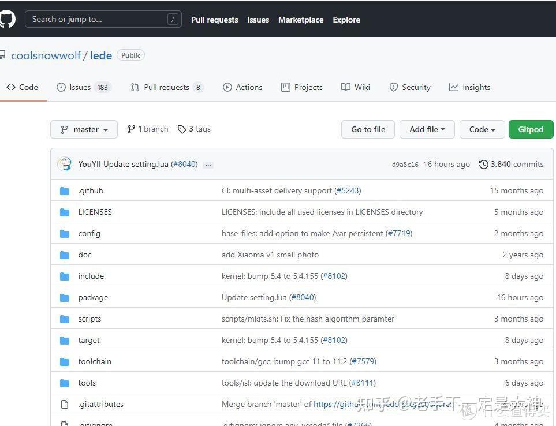View the 1 branch link
The image size is (556, 426).
148,129
